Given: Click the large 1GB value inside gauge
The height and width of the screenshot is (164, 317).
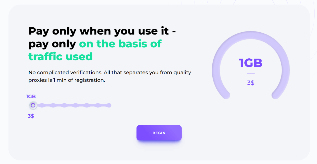Looking at the screenshot, I should click(x=250, y=63).
